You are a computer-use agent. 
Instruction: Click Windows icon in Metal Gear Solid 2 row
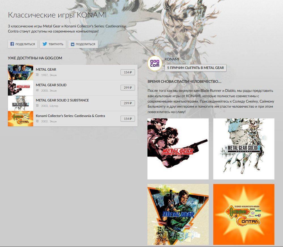coord(37,106)
